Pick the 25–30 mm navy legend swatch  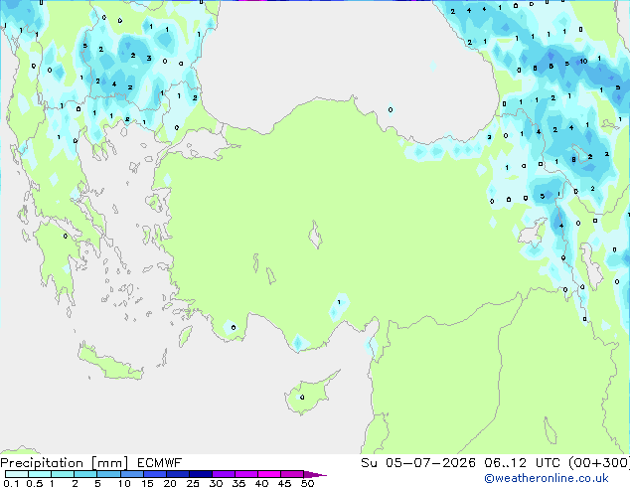[x=200, y=474]
